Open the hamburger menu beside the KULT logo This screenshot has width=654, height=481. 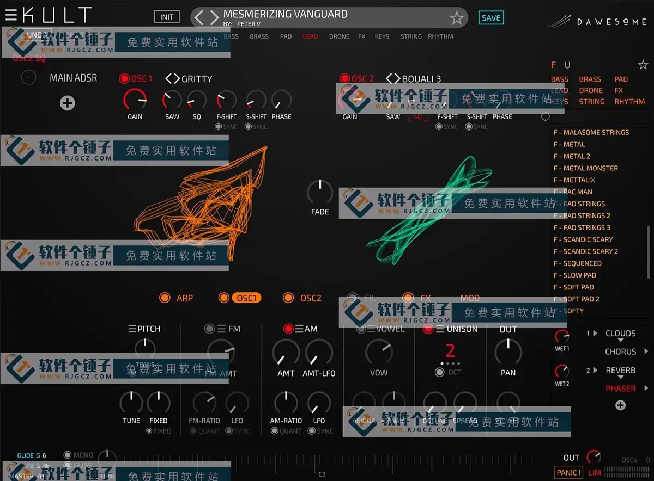11,15
